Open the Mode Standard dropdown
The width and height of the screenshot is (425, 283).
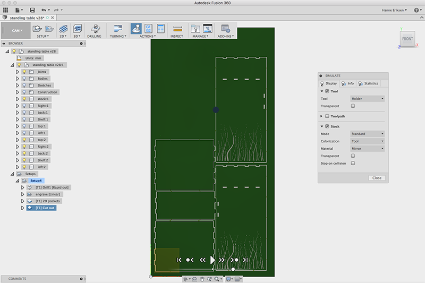(x=367, y=134)
